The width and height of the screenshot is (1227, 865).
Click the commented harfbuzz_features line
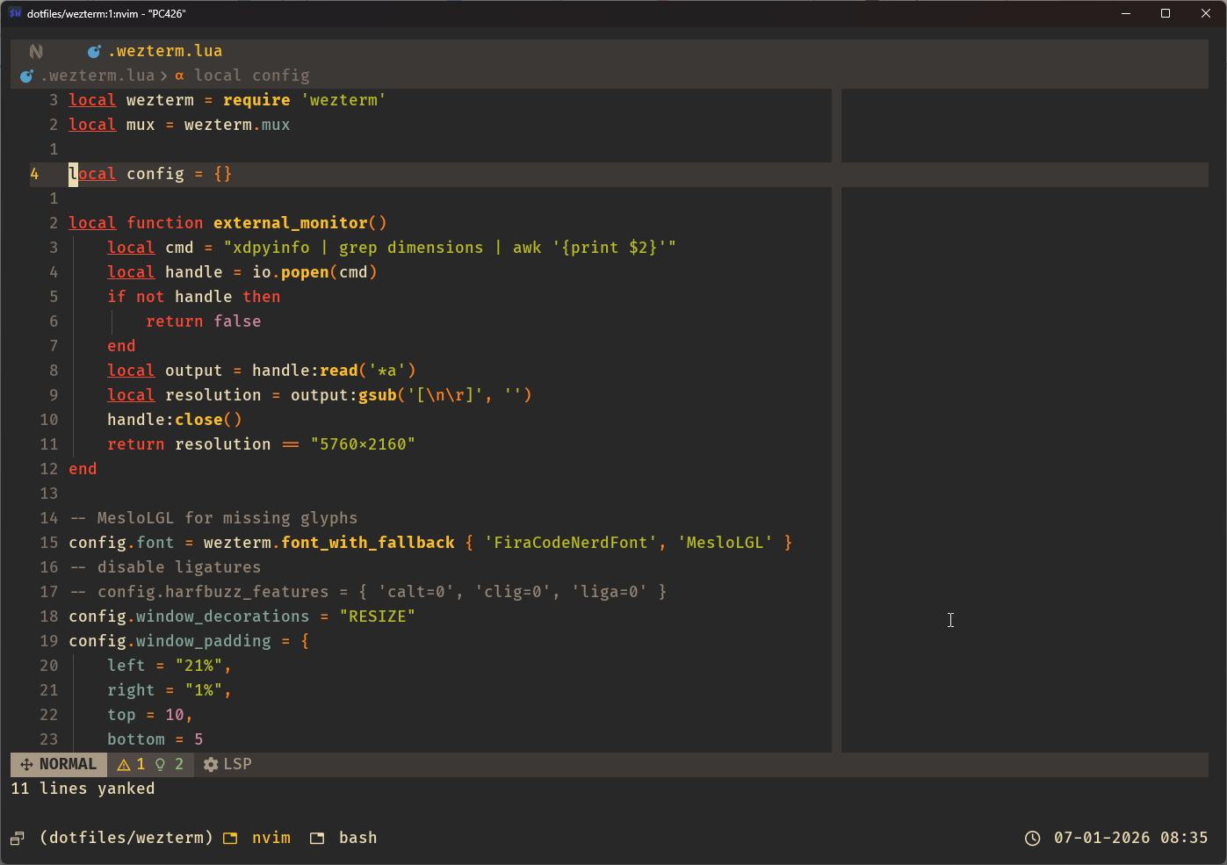pos(368,592)
